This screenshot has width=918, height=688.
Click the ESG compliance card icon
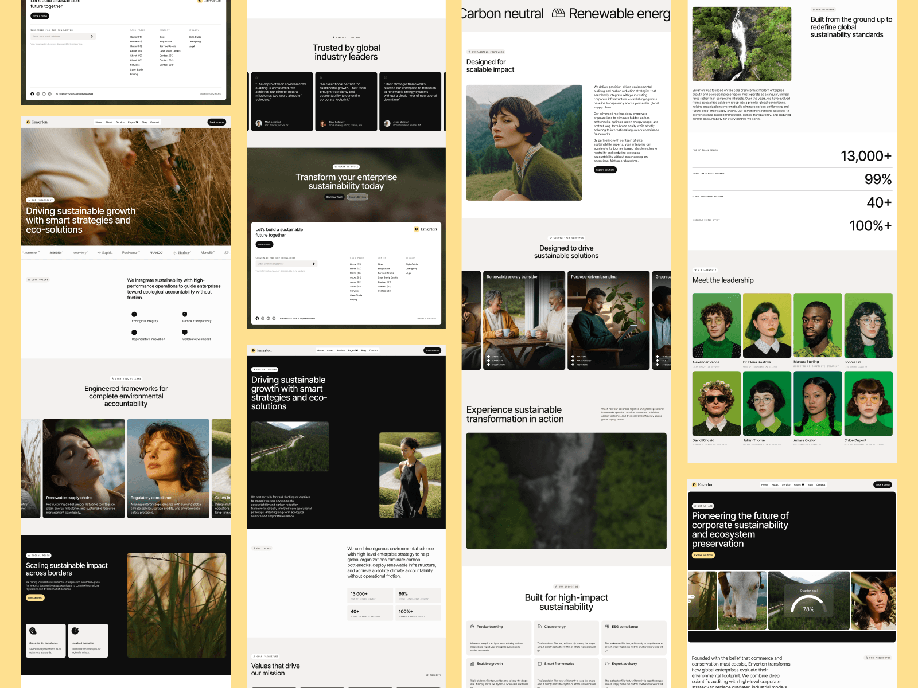[x=608, y=627]
